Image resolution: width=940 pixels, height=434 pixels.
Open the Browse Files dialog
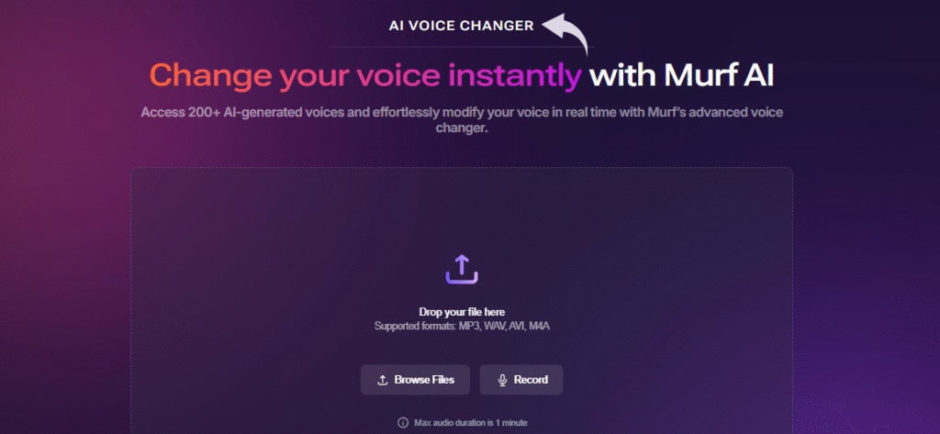[415, 380]
